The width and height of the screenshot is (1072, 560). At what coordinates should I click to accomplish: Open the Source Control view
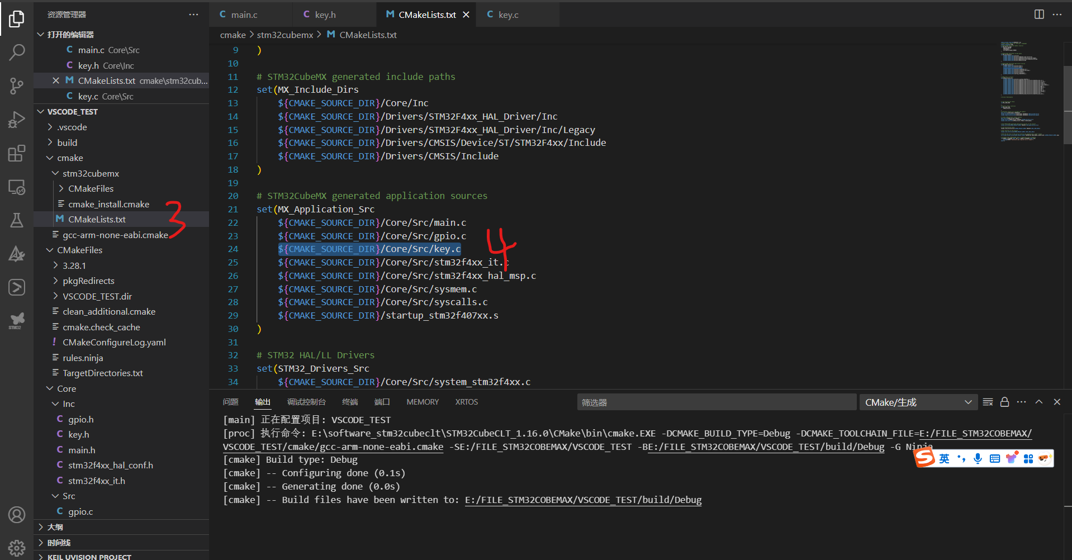coord(17,86)
